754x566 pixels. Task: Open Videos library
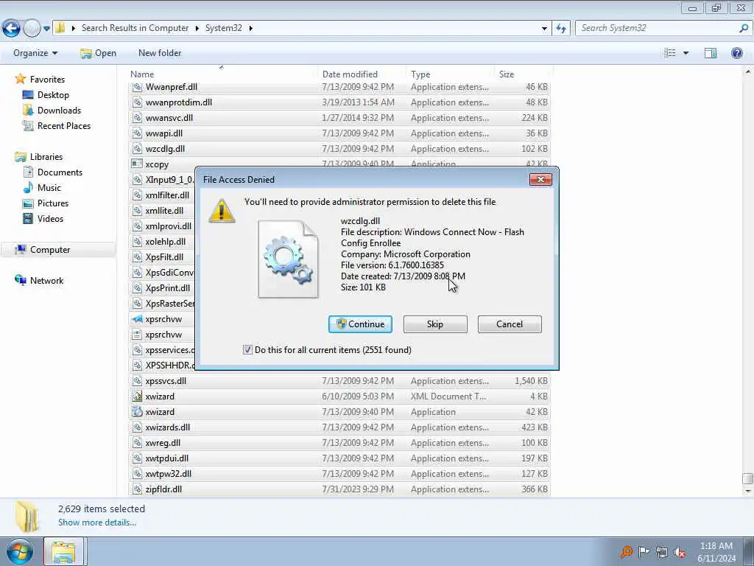point(50,218)
